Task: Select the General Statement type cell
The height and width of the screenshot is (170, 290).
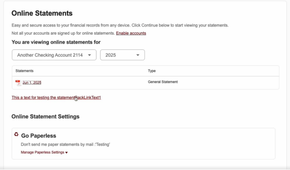Action: click(163, 82)
